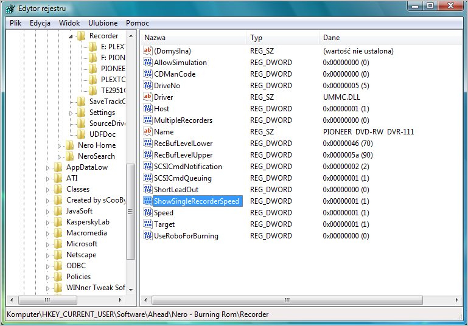
Task: Click the DWORD icon beside RecBufLevelLower
Action: [147, 143]
